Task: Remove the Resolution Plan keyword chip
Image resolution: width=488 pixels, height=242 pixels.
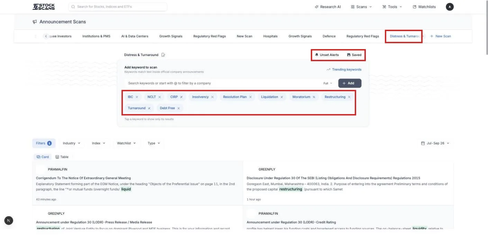Action: pos(250,97)
